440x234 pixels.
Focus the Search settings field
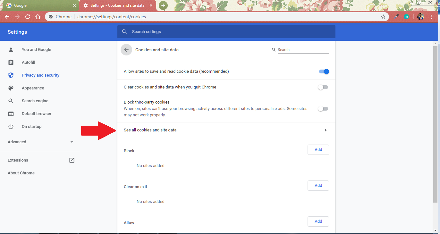pos(226,32)
